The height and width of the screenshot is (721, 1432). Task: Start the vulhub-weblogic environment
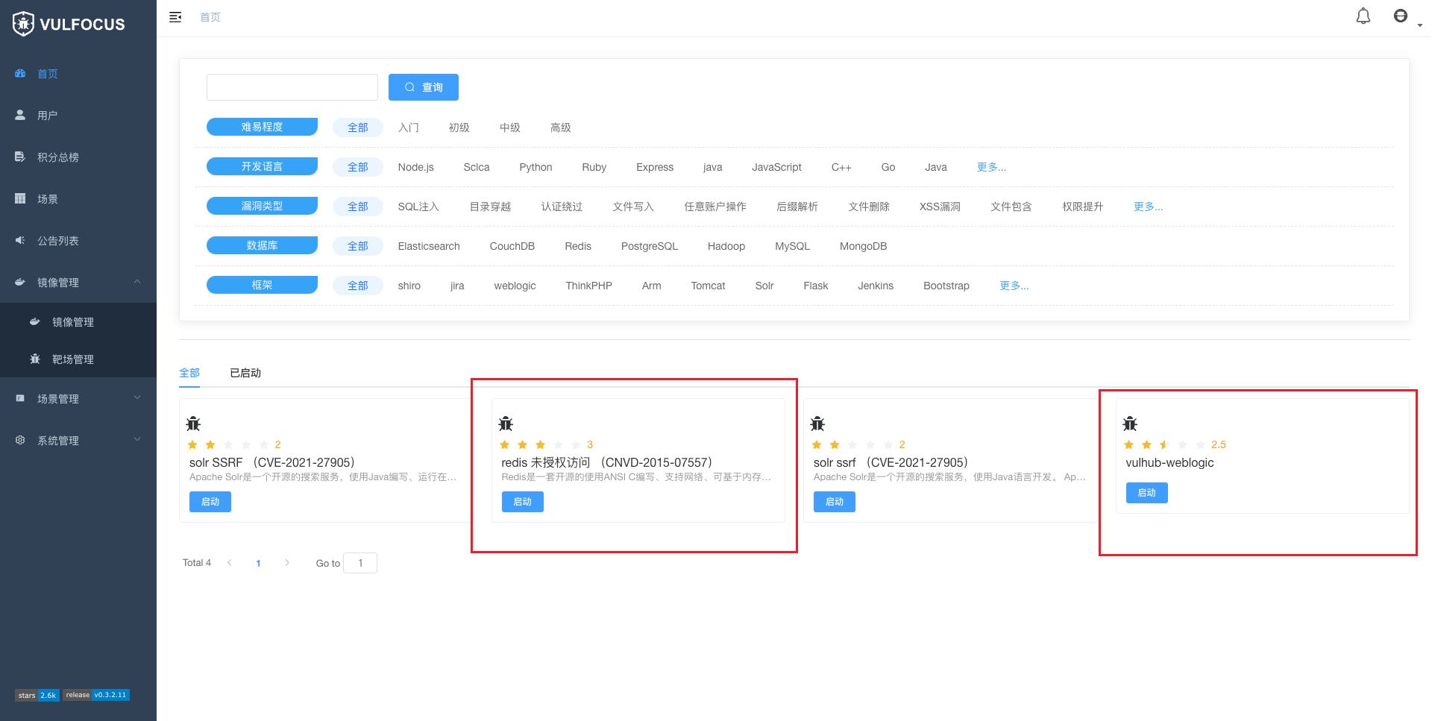(x=1146, y=493)
